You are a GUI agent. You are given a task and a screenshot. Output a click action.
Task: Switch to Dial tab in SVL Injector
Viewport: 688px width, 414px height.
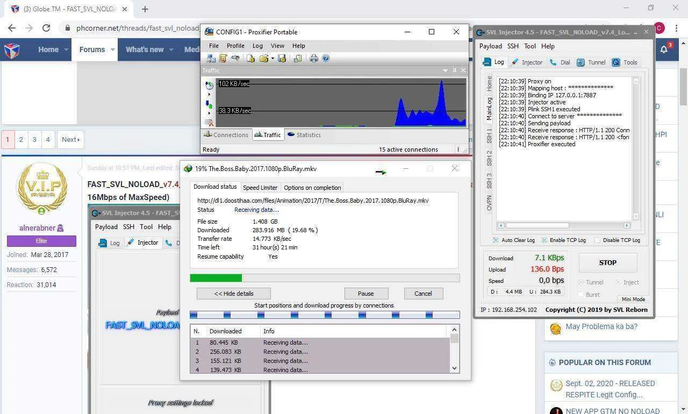coord(560,62)
